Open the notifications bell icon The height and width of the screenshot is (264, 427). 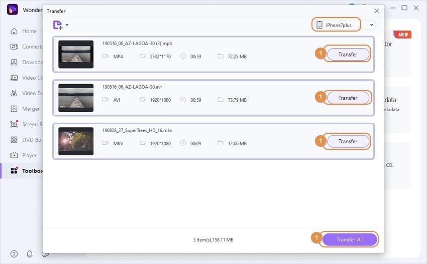pos(30,254)
